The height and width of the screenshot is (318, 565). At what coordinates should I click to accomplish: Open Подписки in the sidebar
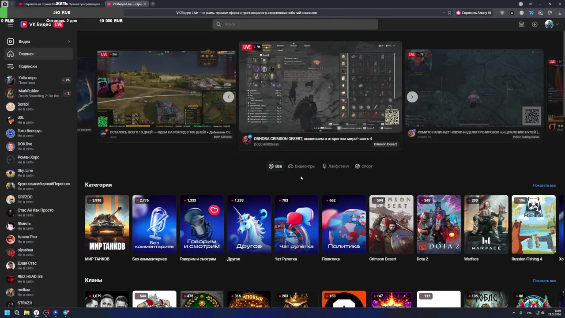click(39, 66)
